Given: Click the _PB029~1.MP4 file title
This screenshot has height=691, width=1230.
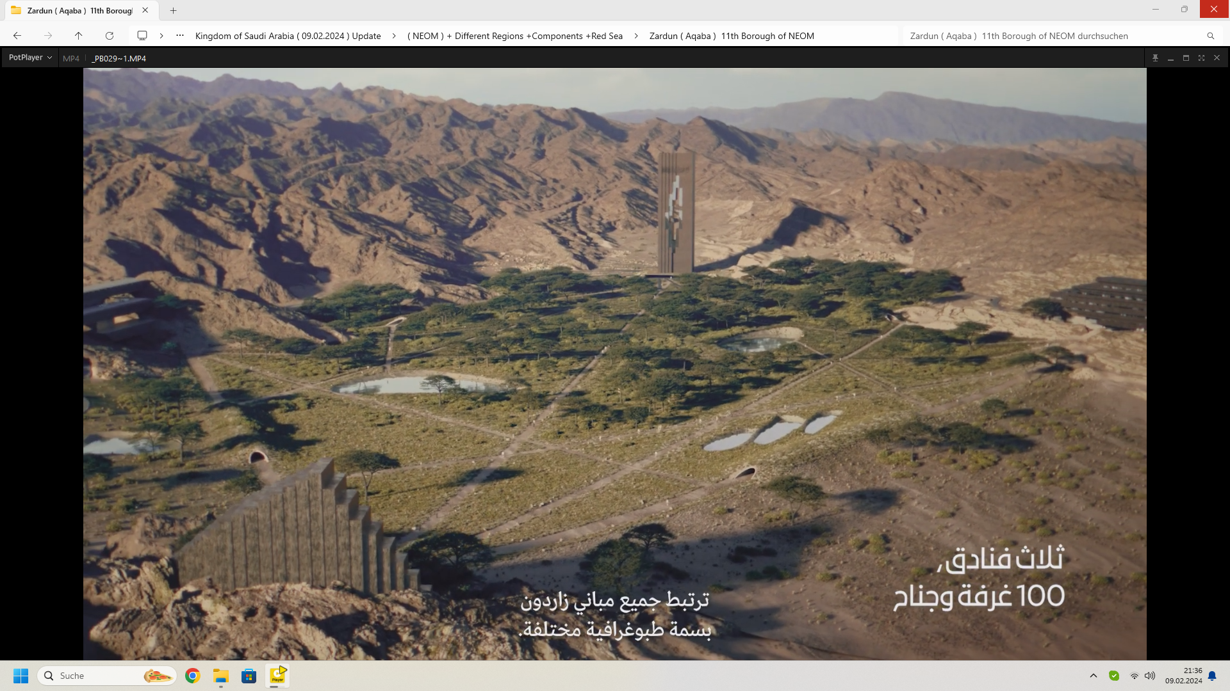Looking at the screenshot, I should (x=119, y=58).
